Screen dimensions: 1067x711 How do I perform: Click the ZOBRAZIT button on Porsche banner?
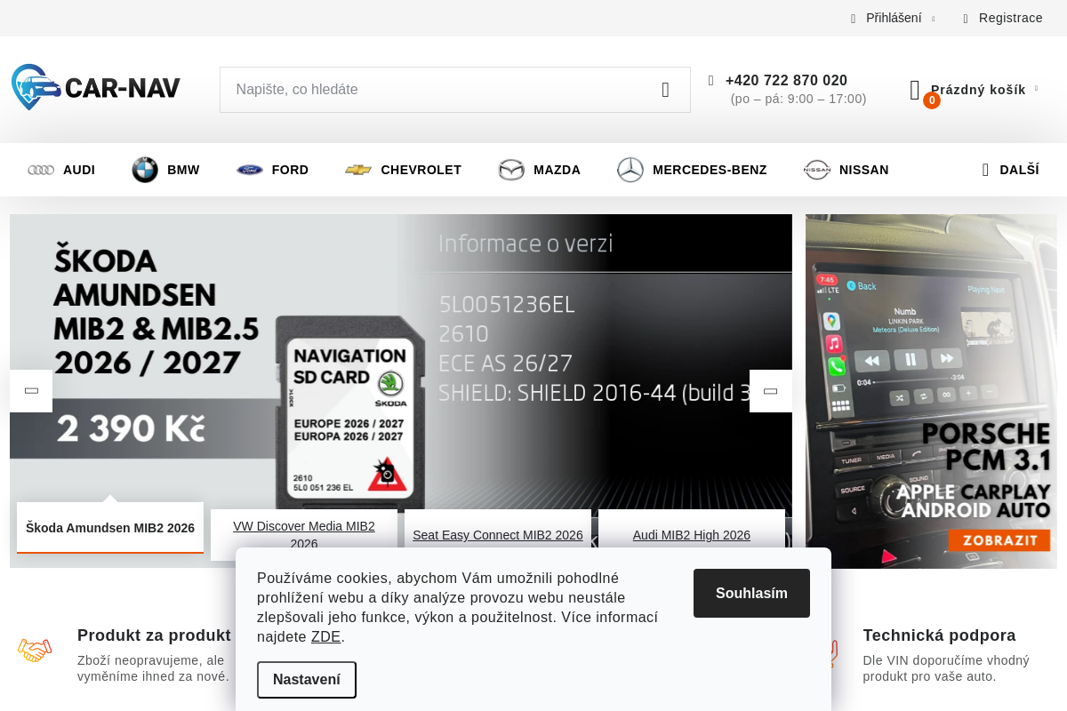(x=999, y=540)
